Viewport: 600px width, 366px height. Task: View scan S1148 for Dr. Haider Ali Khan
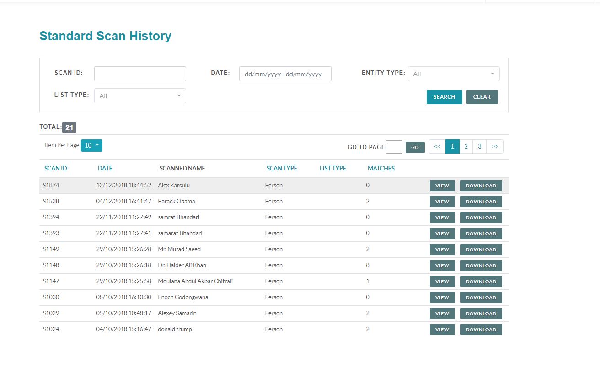click(442, 265)
